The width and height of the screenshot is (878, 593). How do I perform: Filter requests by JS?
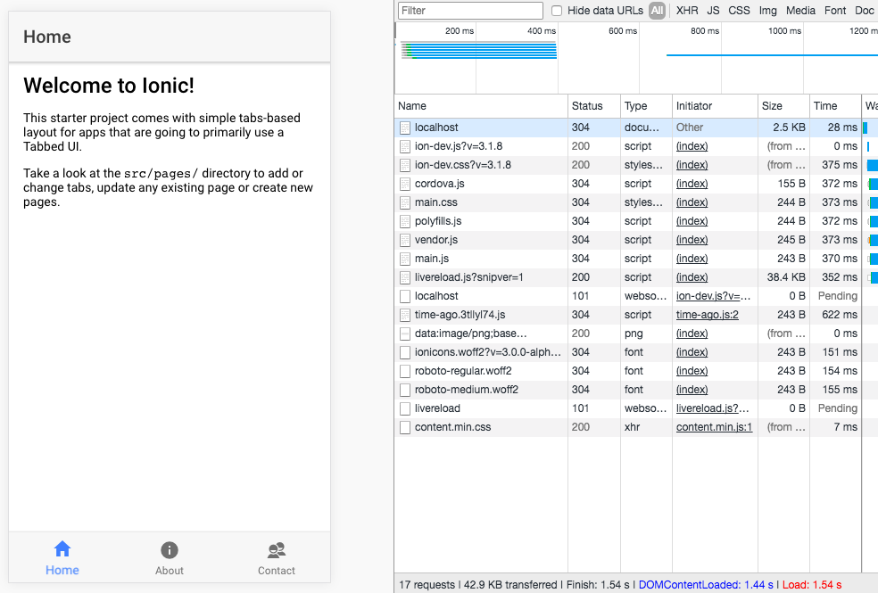coord(713,11)
